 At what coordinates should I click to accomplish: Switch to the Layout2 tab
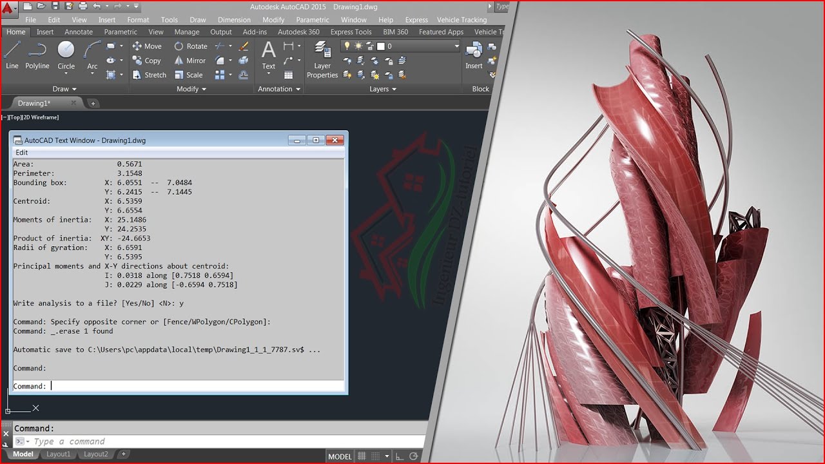click(95, 454)
